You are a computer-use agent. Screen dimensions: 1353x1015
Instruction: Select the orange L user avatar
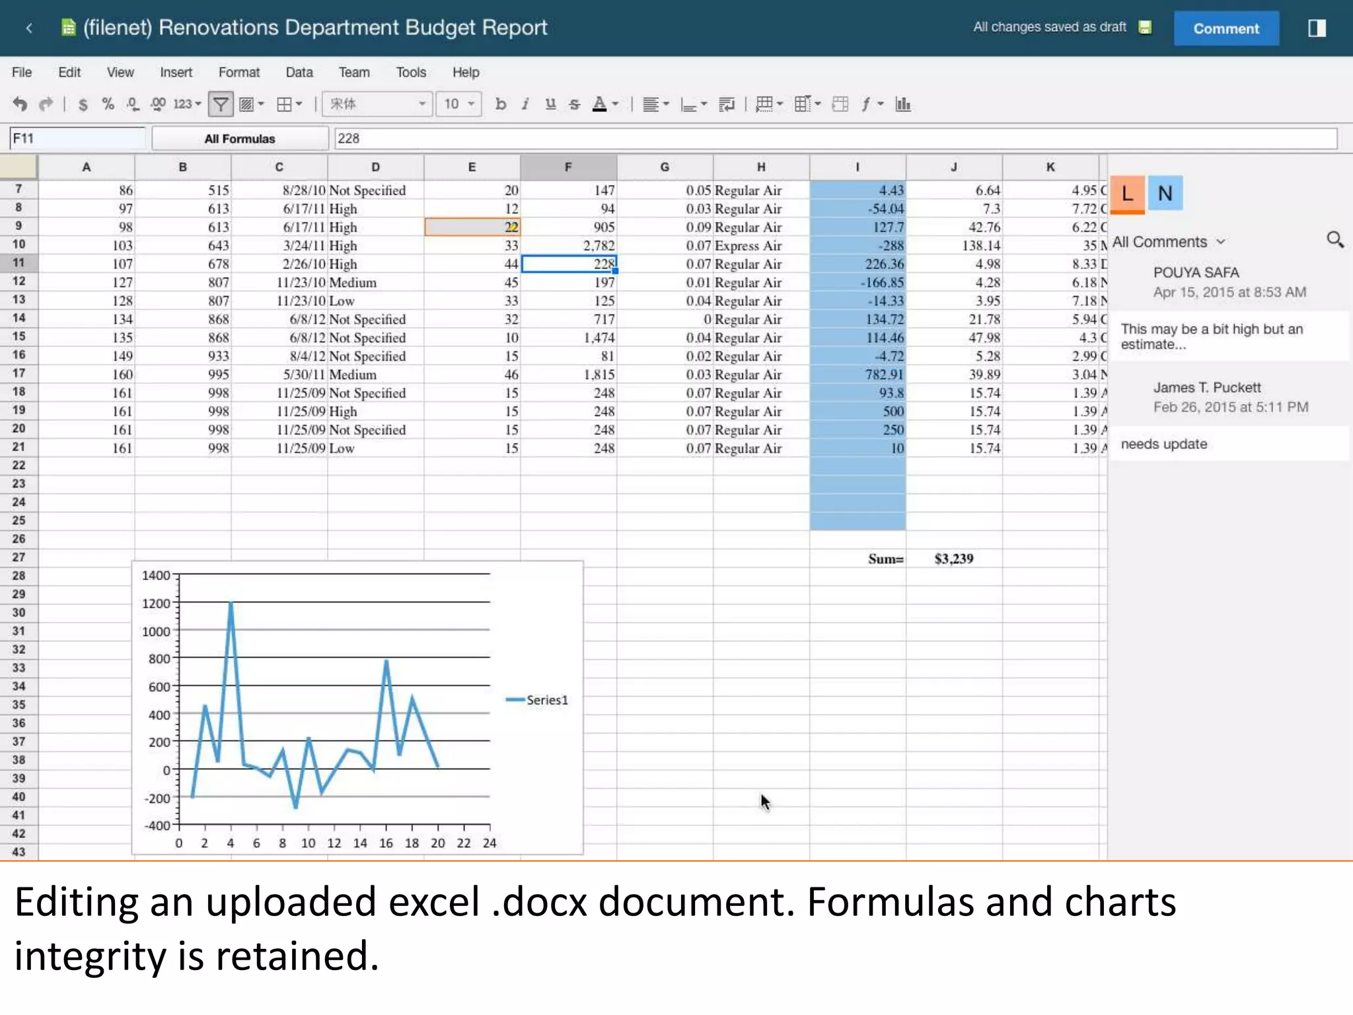pos(1127,194)
